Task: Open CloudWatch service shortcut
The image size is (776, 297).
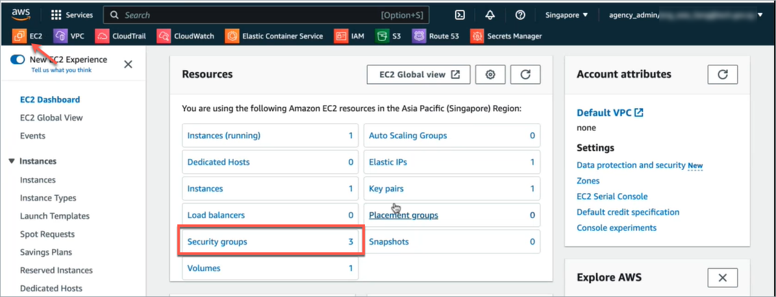Action: [186, 36]
